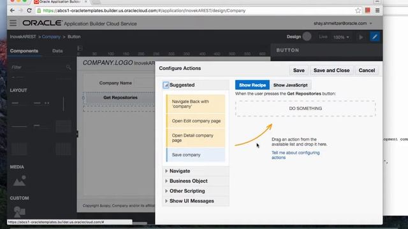Click the Save button
The image size is (408, 229).
(x=299, y=71)
